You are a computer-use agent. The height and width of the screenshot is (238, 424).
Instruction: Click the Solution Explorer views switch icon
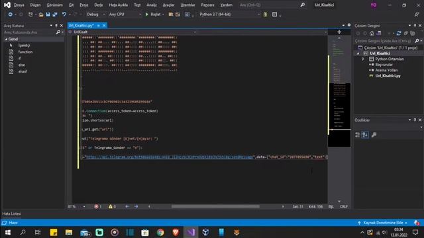click(x=379, y=33)
